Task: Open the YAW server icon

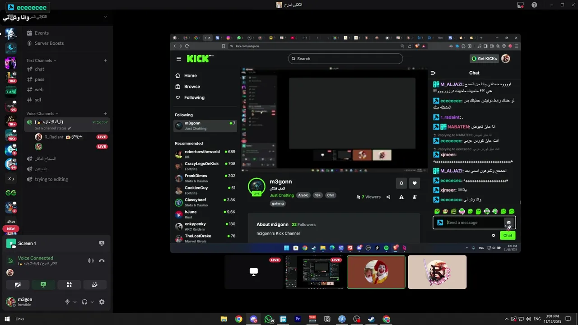Action: point(11,91)
